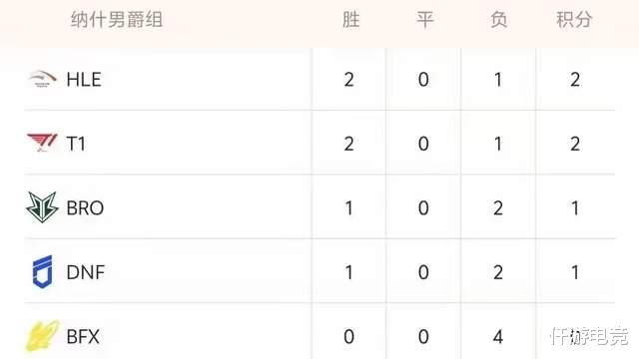Viewport: 639px width, 359px height.
Task: Click the yellow BFX team logo
Action: pyautogui.click(x=42, y=336)
